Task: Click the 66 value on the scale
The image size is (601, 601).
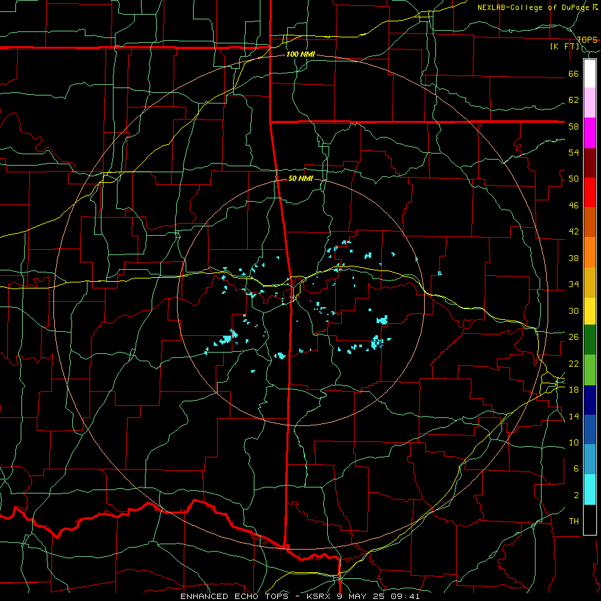Action: [x=574, y=73]
